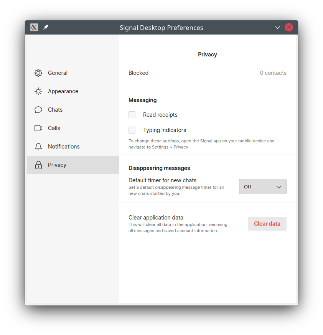The image size is (323, 335).
Task: Click the Messaging section heading
Action: click(142, 100)
